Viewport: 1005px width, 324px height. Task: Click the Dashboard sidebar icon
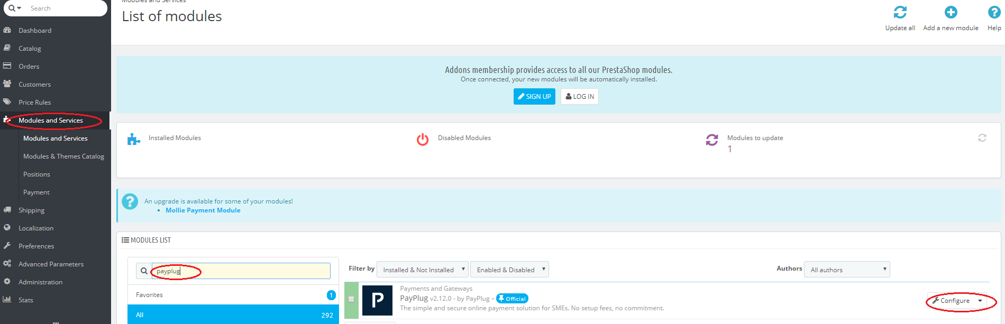(x=7, y=30)
